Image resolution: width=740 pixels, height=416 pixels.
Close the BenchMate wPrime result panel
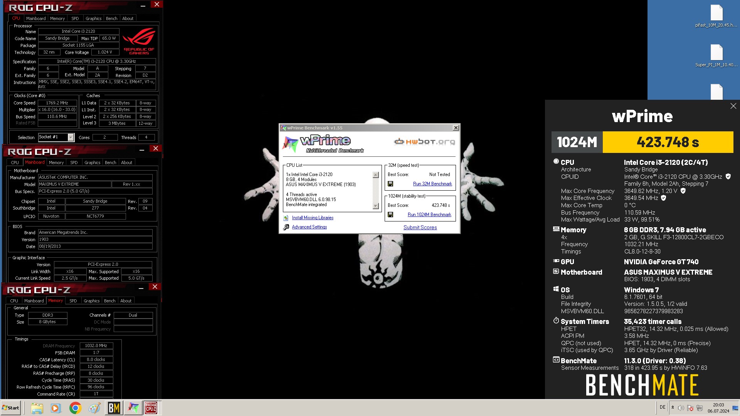coord(733,106)
